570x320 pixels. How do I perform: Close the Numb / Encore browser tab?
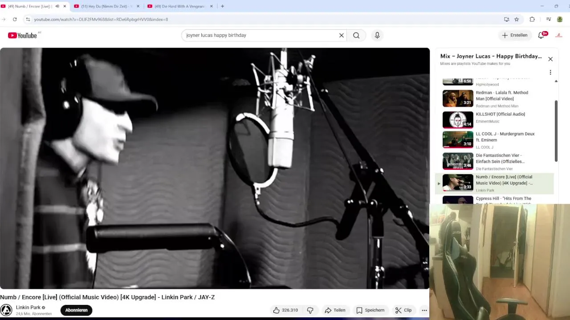65,6
